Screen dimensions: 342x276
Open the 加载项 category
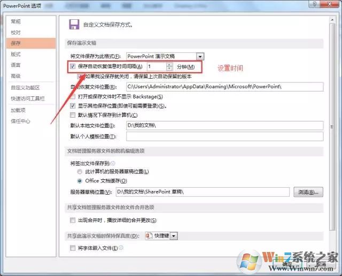tap(18, 110)
